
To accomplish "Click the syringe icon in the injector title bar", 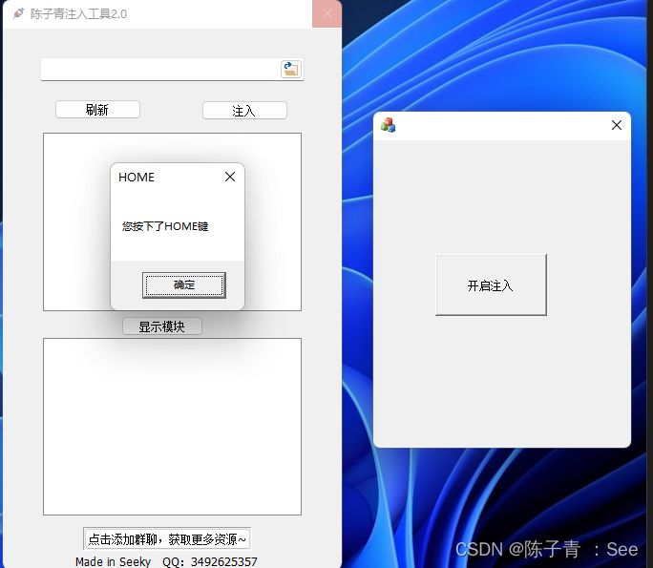I will click(x=18, y=13).
